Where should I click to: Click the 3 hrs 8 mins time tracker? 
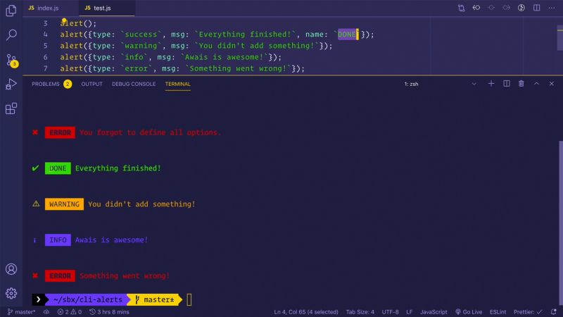coord(109,311)
